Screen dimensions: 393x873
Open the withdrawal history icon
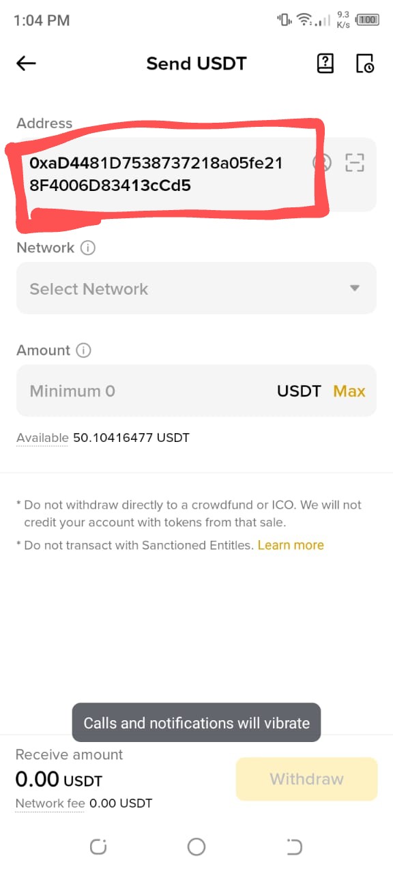click(x=365, y=63)
